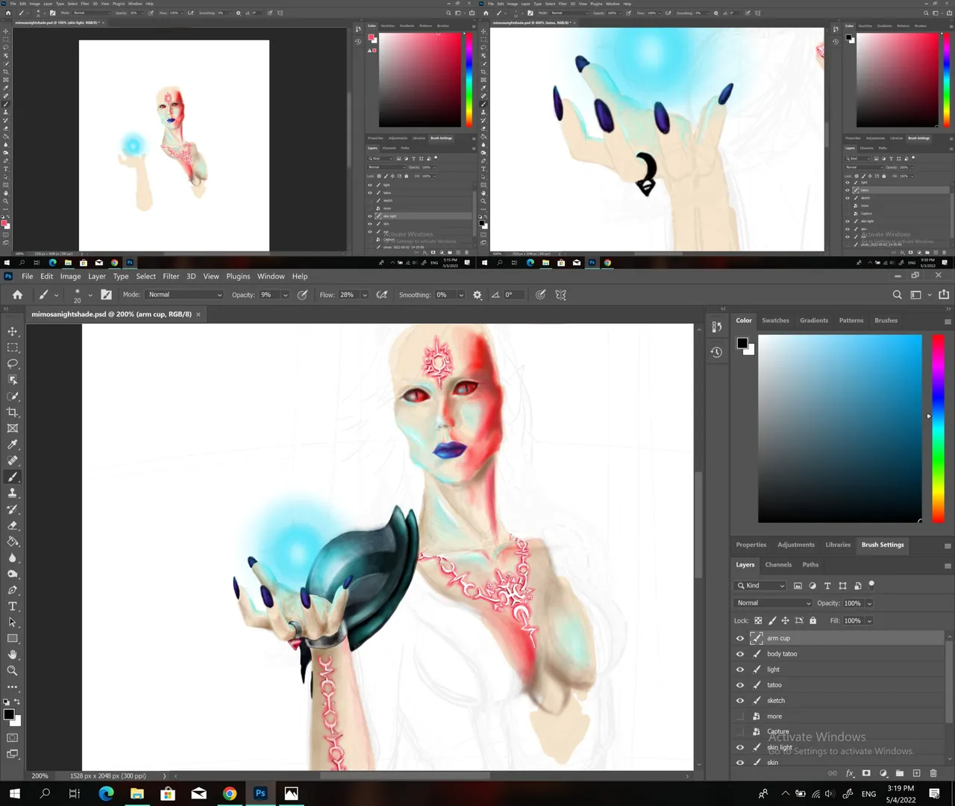The width and height of the screenshot is (955, 806).
Task: Open the Plugins menu
Action: [238, 276]
